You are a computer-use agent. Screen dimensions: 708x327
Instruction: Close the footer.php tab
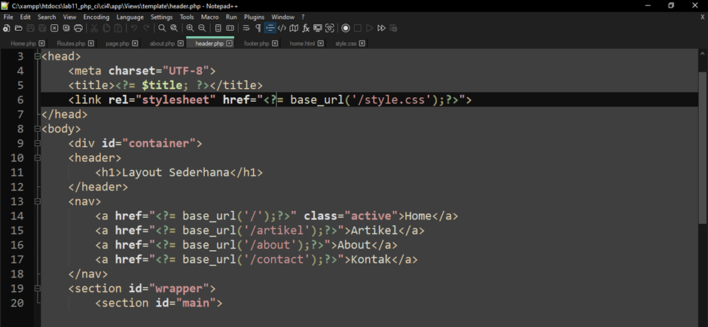tap(274, 44)
